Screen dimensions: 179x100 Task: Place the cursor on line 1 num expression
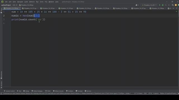click(x=49, y=12)
